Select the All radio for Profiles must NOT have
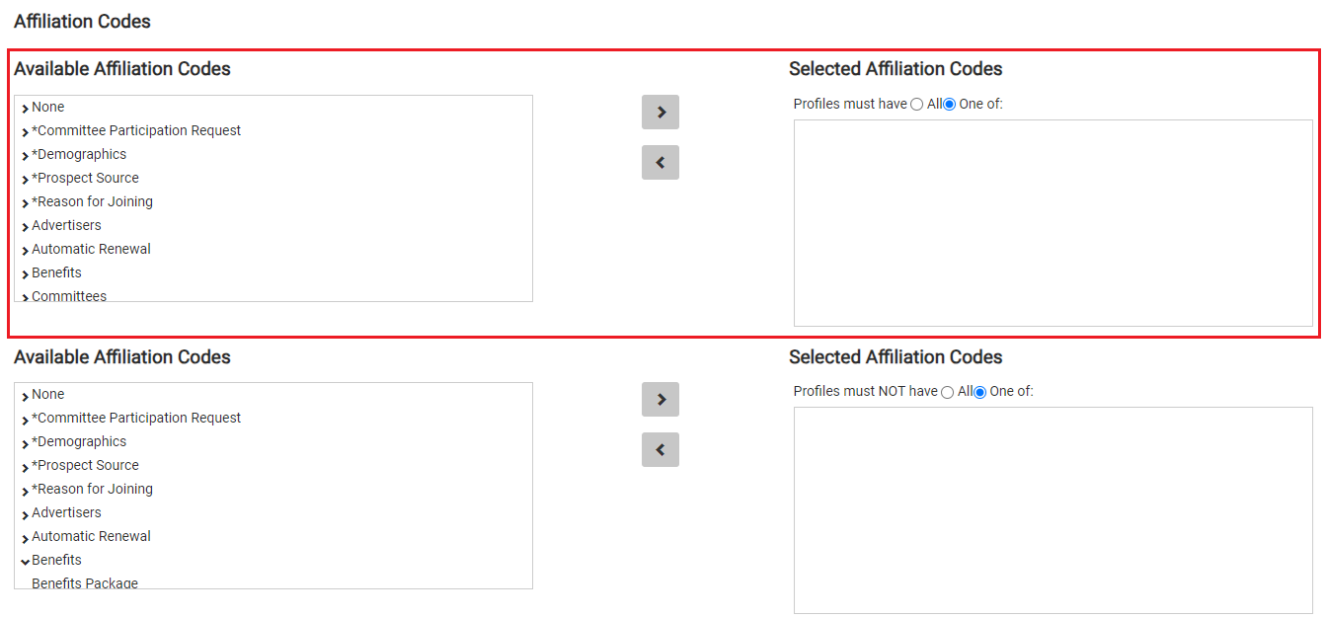 pyautogui.click(x=947, y=391)
